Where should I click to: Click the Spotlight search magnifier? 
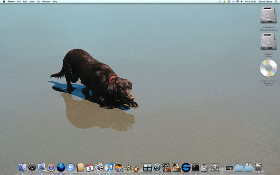(276, 1)
